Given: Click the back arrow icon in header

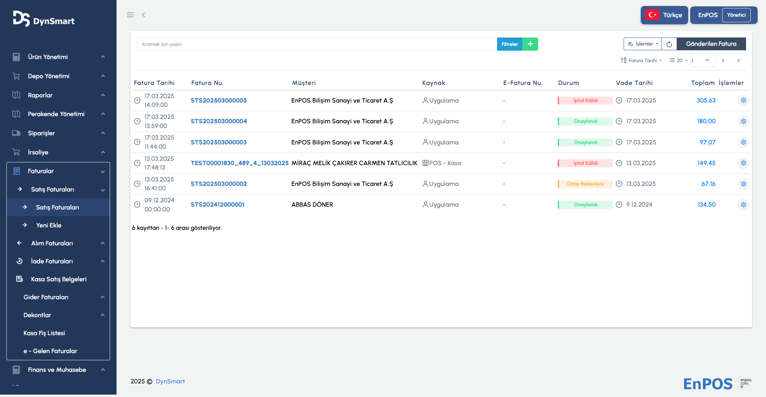Looking at the screenshot, I should tap(144, 15).
